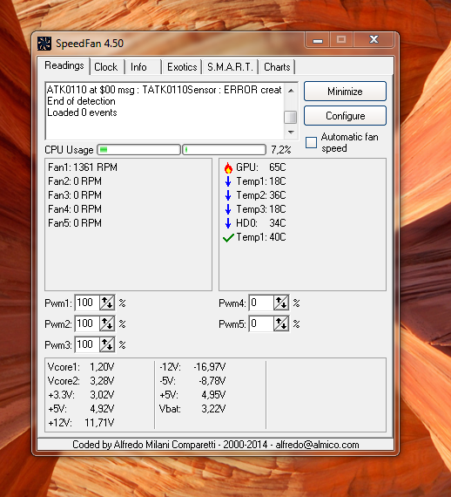Screen dimensions: 451x497
Task: Click the log scrollbar thumb
Action: coord(290,117)
